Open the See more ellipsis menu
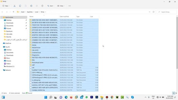Image resolution: width=178 pixels, height=100 pixels. [70, 6]
